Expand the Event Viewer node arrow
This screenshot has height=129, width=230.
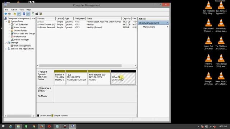(9, 28)
